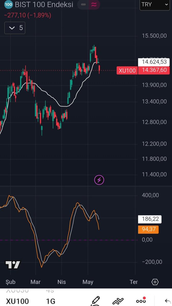The height and width of the screenshot is (306, 172).
Task: Tap the gray minus status indicator
Action: pos(83,5)
